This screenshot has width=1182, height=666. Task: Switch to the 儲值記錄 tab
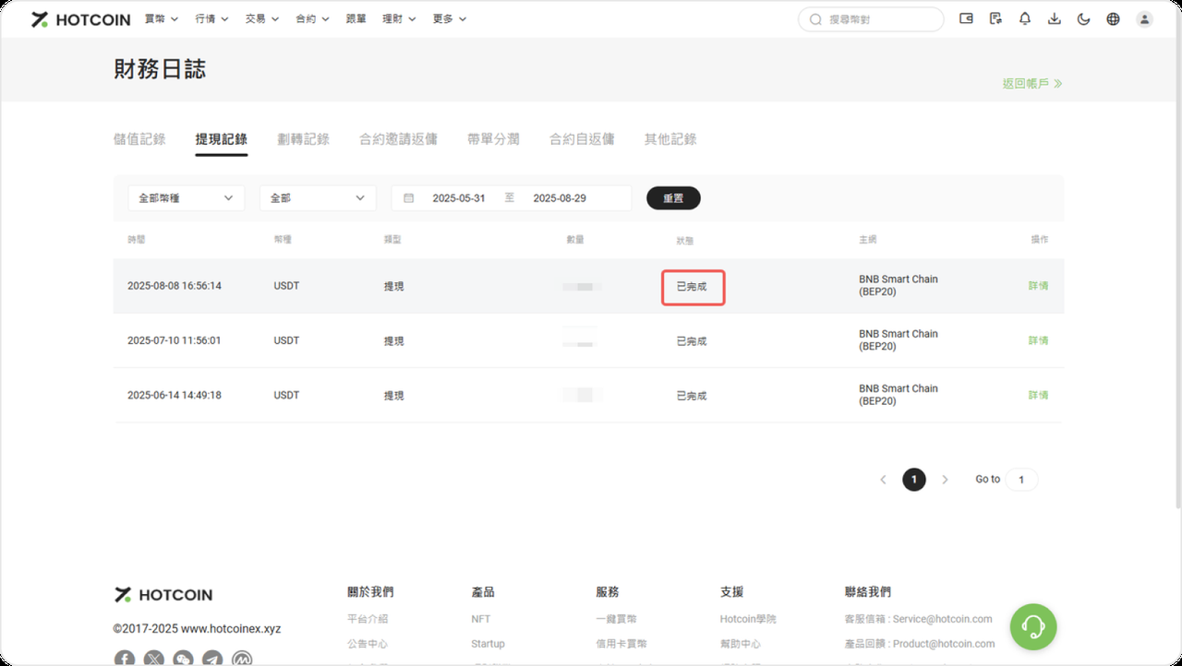(x=139, y=139)
